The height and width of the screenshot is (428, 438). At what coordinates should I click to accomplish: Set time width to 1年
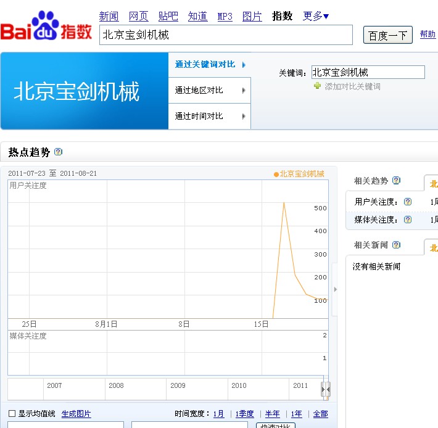pyautogui.click(x=296, y=413)
